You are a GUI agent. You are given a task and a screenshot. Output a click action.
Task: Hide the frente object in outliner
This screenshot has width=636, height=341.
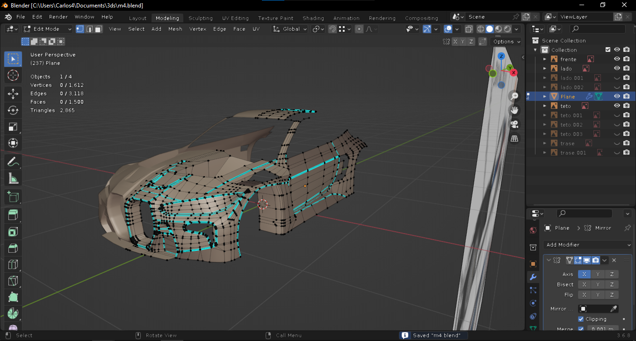click(x=617, y=59)
